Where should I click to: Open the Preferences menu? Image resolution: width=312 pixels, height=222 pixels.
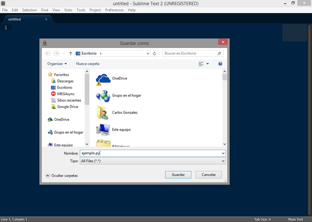click(114, 10)
